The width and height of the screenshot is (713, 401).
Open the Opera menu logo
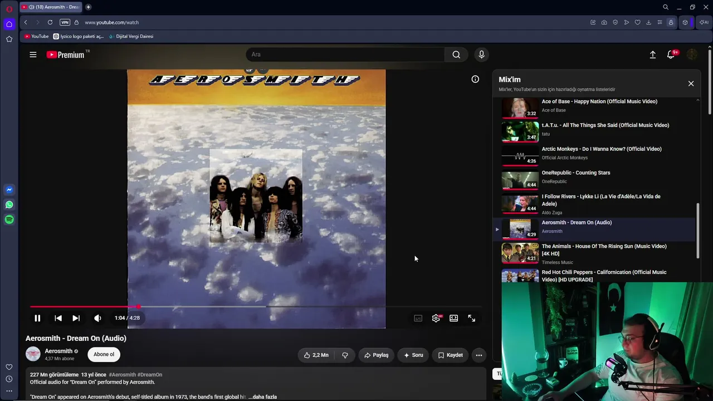coord(9,8)
